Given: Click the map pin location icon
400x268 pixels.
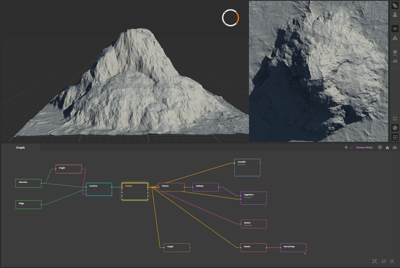Looking at the screenshot, I should 395,15.
